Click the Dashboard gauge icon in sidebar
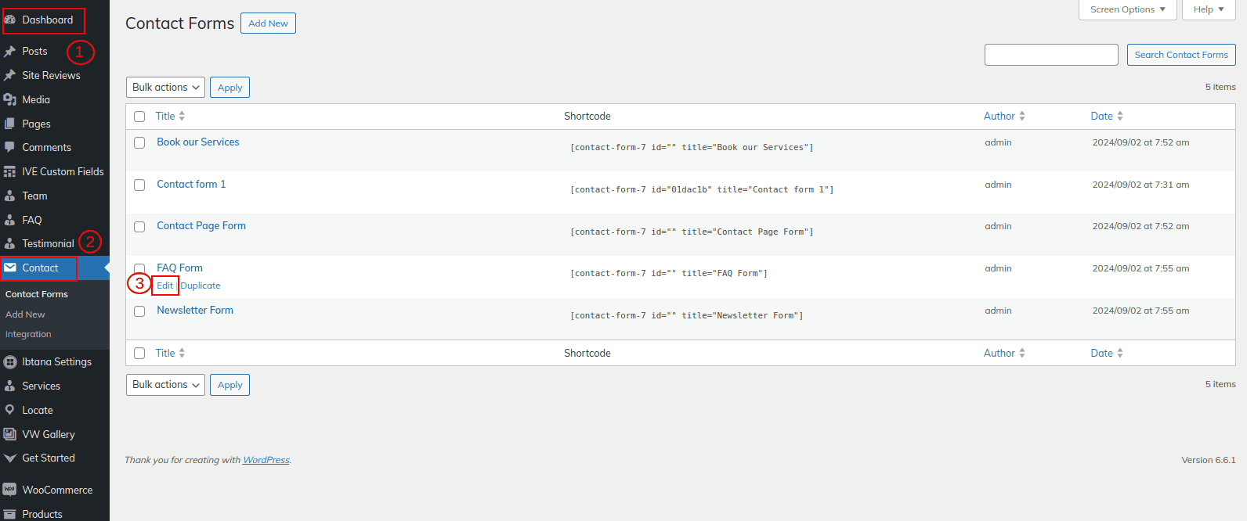The image size is (1247, 521). (x=10, y=20)
